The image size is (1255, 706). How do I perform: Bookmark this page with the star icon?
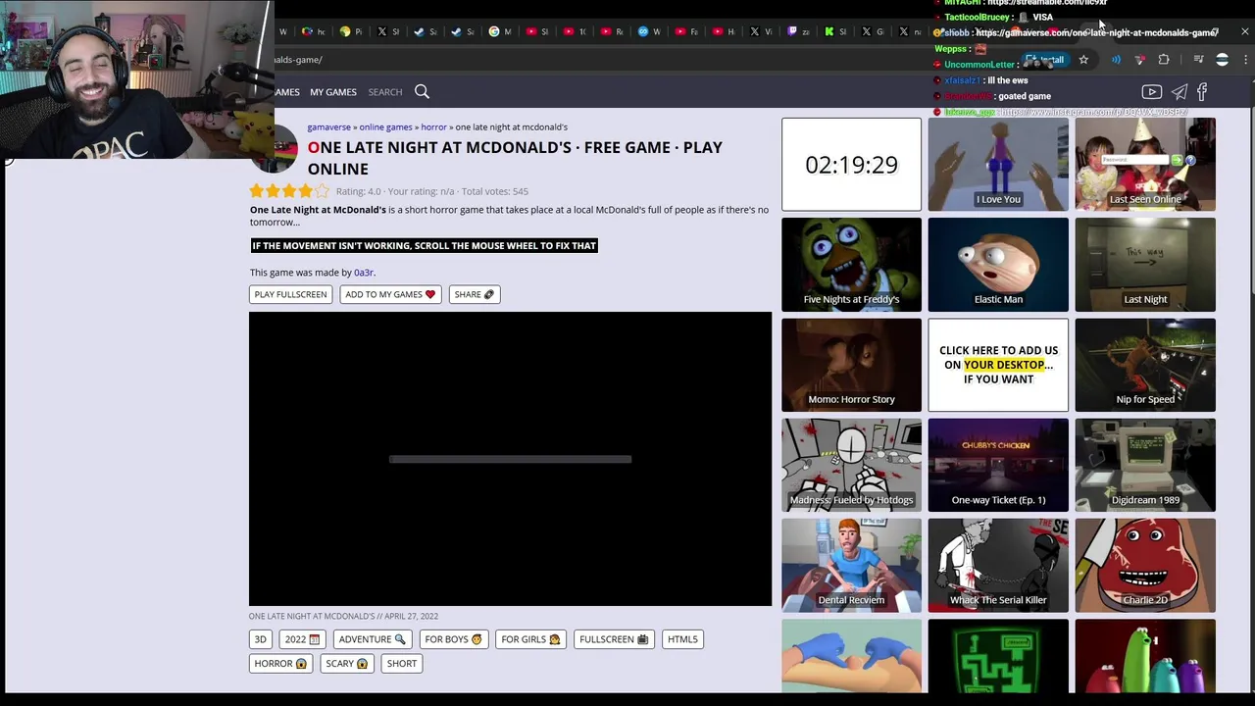coord(1083,60)
